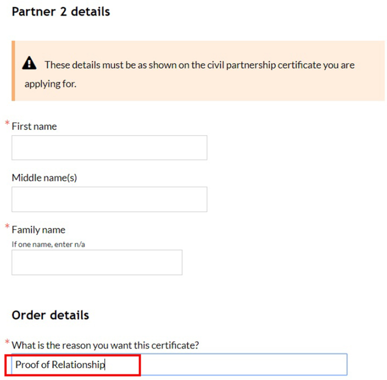Click the Partner 2 details heading
The image size is (387, 380).
point(61,12)
